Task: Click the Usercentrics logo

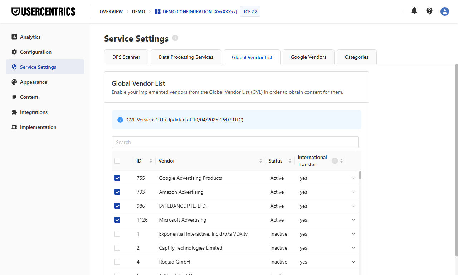Action: pos(43,11)
